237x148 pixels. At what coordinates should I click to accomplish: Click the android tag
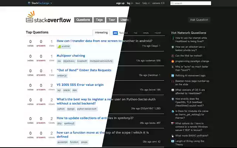64,46
